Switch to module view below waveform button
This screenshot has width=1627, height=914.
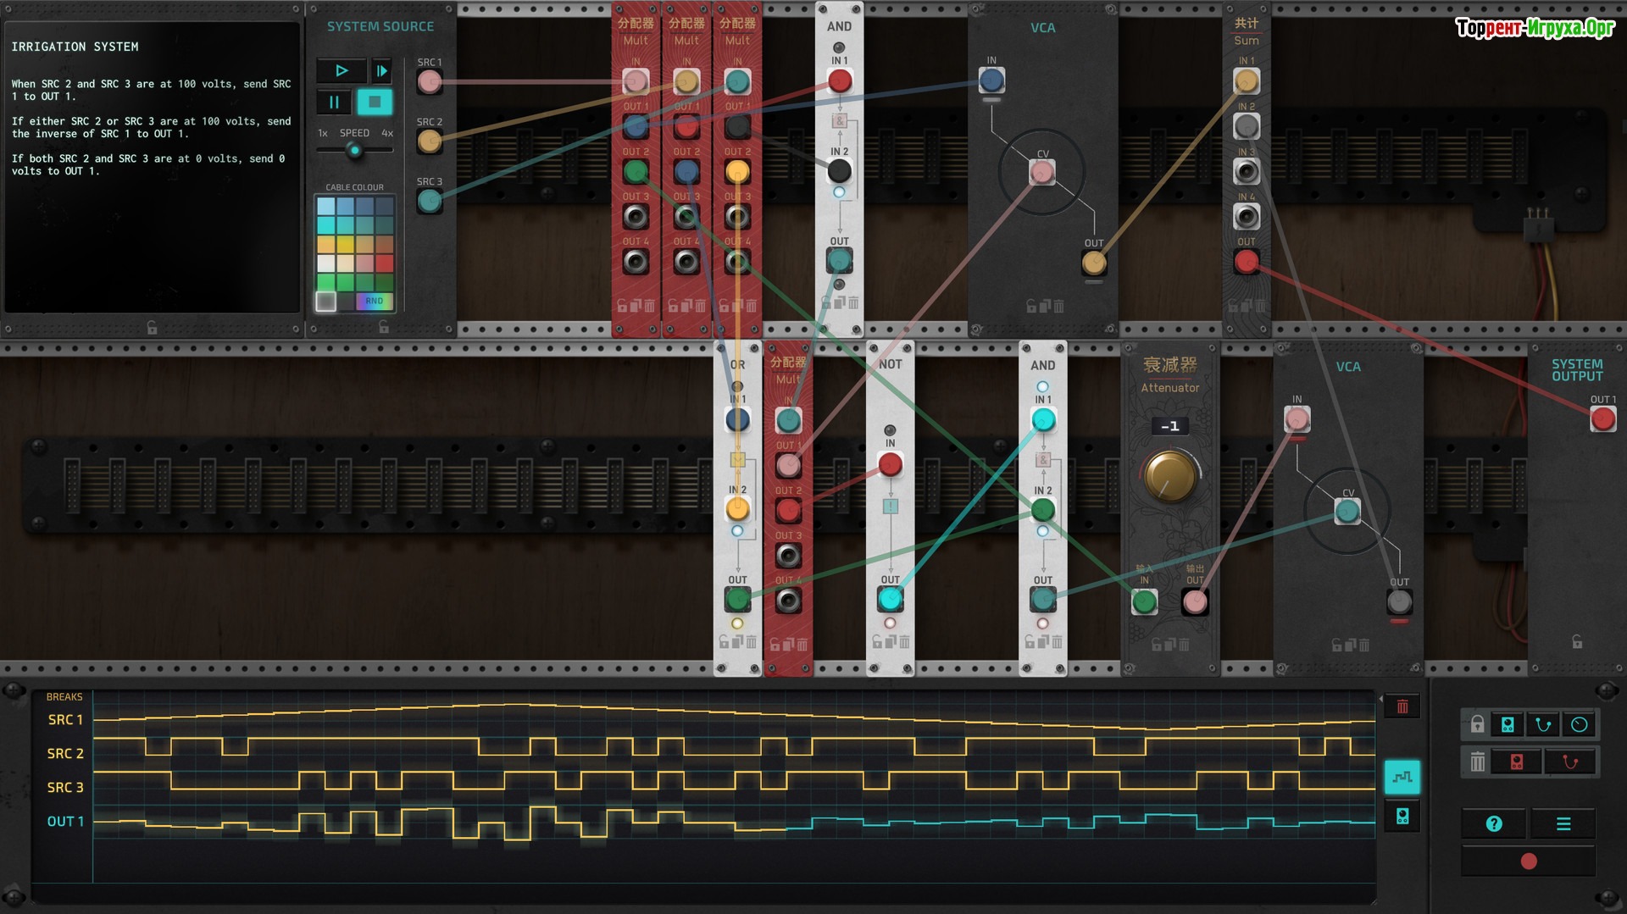pyautogui.click(x=1402, y=817)
